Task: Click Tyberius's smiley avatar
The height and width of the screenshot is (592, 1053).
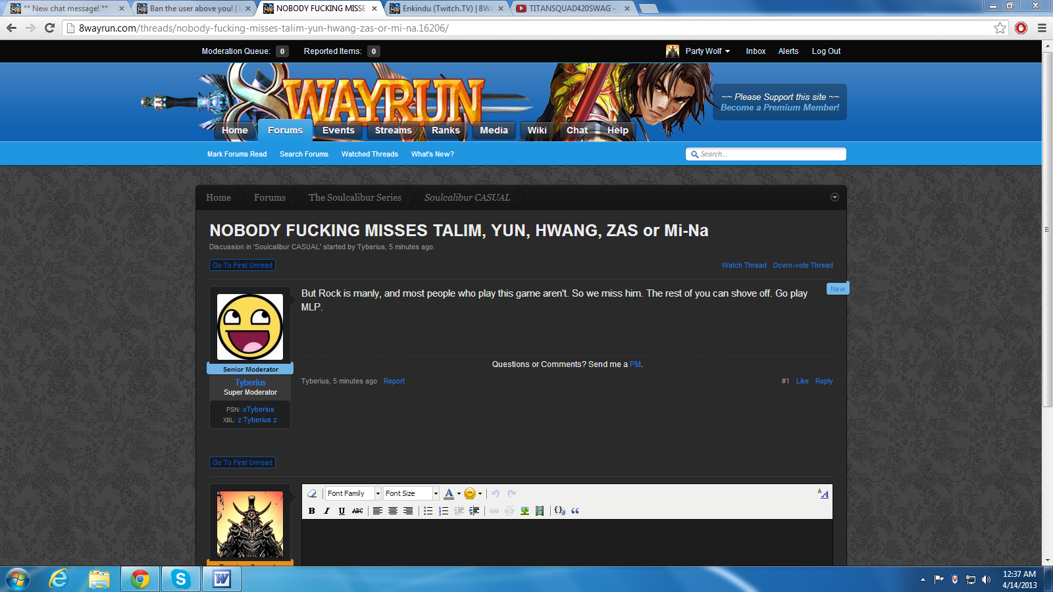Action: [x=250, y=327]
